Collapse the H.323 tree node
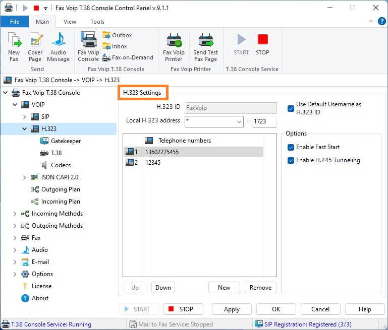The height and width of the screenshot is (330, 388). point(24,129)
